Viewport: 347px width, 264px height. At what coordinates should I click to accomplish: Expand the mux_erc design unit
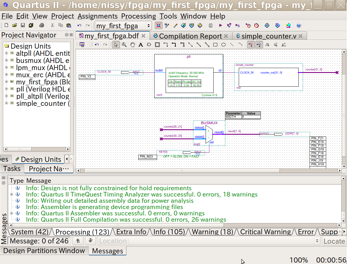point(7,75)
